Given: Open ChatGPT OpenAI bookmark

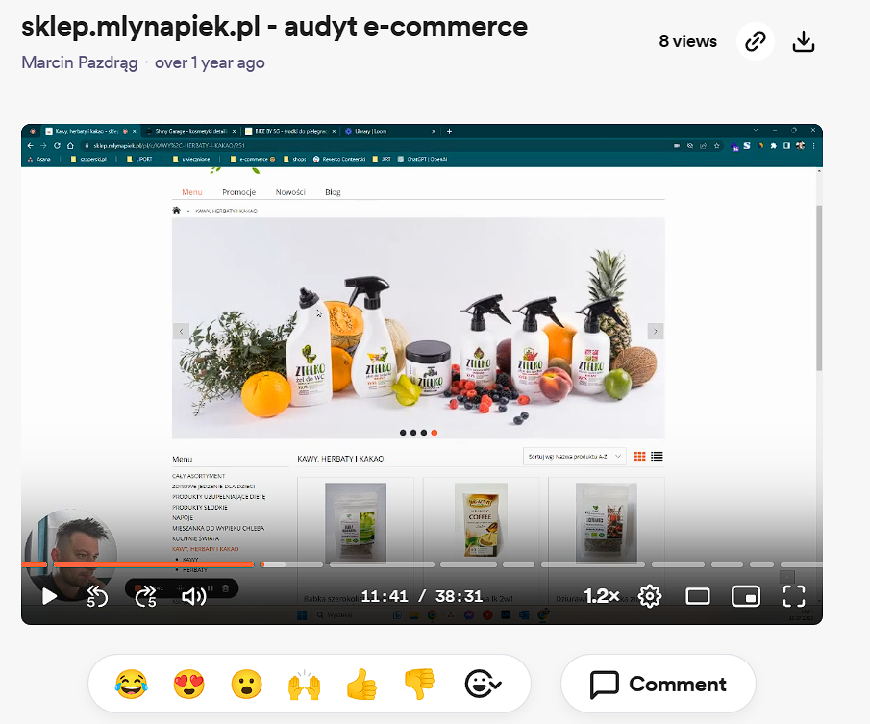Looking at the screenshot, I should coord(422,160).
